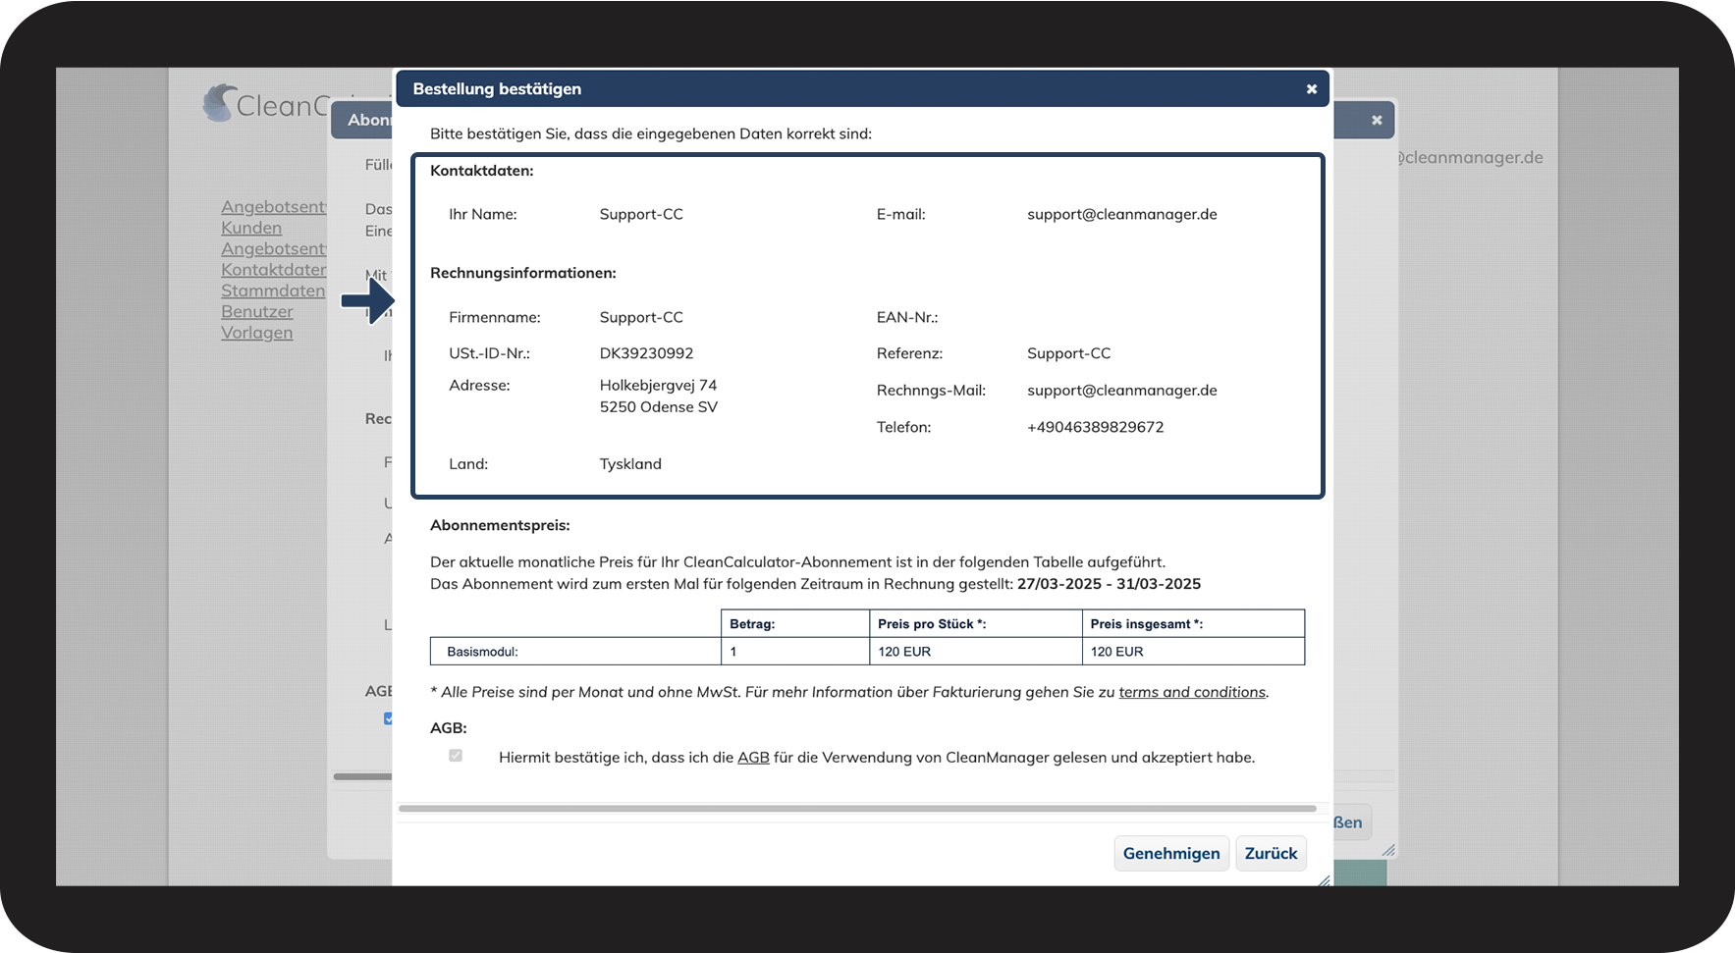Open the Vorlagen sidebar link
This screenshot has width=1735, height=953.
[257, 333]
